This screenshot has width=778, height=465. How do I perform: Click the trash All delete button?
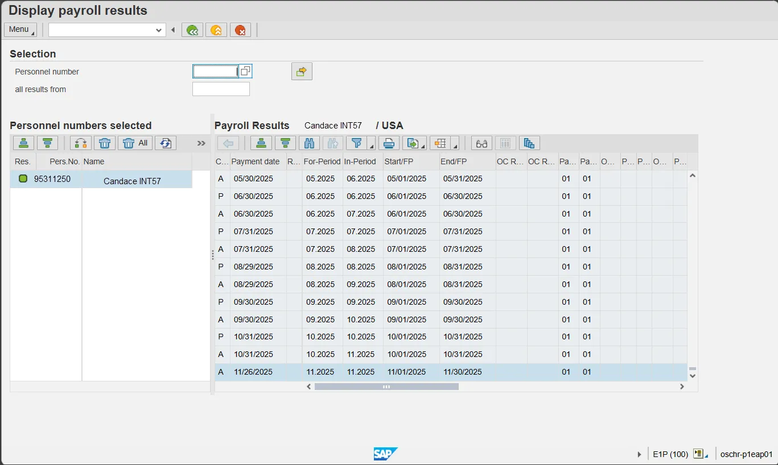pyautogui.click(x=135, y=143)
